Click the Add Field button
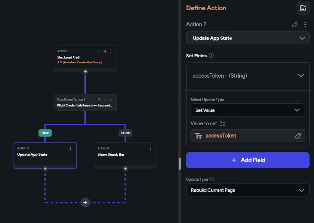 click(248, 160)
